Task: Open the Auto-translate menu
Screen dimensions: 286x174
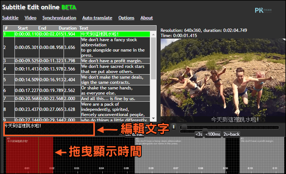Action: coord(97,18)
